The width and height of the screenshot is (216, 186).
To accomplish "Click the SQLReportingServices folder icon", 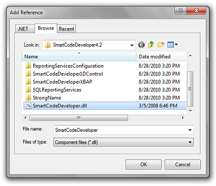I will (28, 90).
